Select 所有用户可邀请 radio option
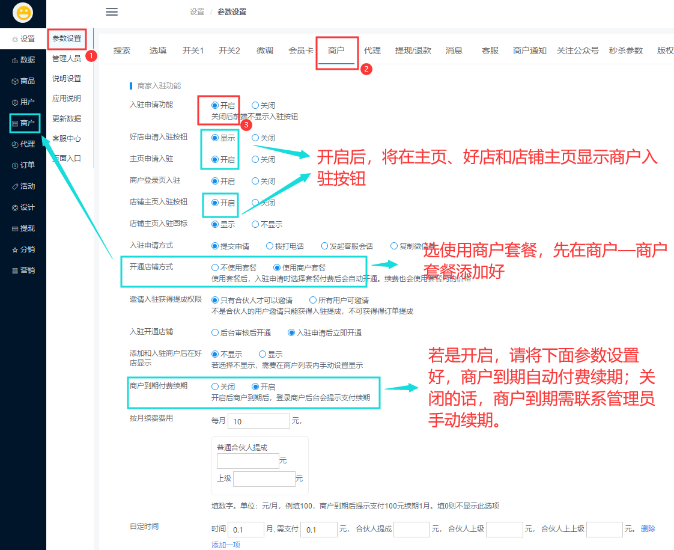 click(x=313, y=300)
